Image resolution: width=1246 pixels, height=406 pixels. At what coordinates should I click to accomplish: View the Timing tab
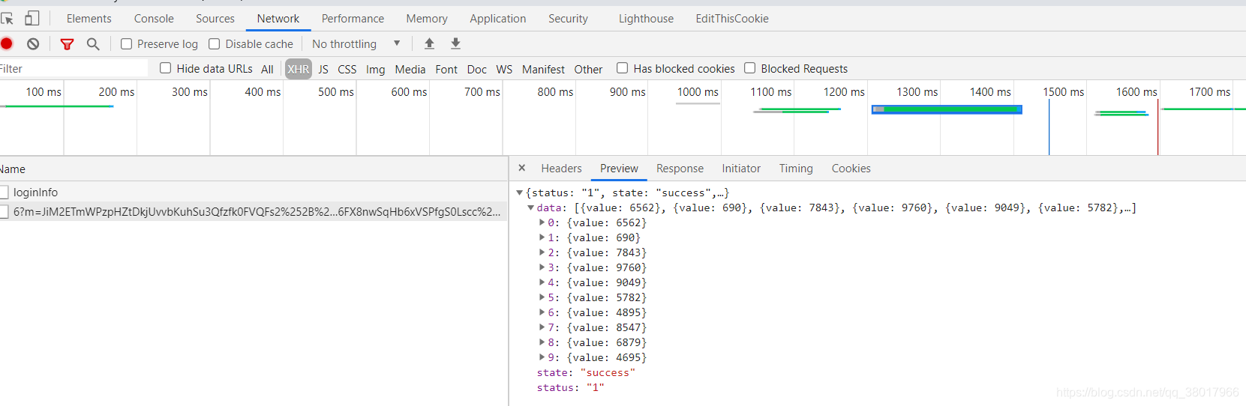tap(796, 169)
